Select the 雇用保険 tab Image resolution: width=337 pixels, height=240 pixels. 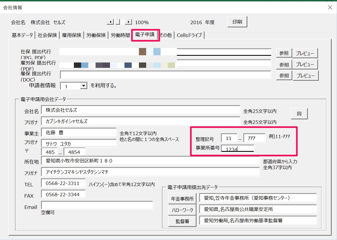click(x=71, y=35)
